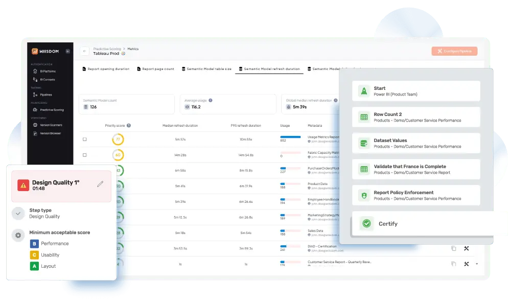Collapse the sidebar using the arrow icon
Screen dimensions: 511x304
point(67,51)
